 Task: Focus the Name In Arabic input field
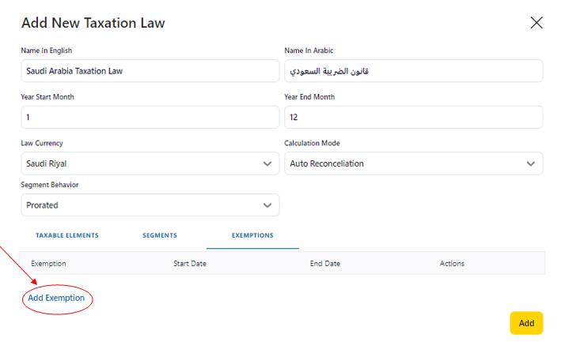(413, 71)
